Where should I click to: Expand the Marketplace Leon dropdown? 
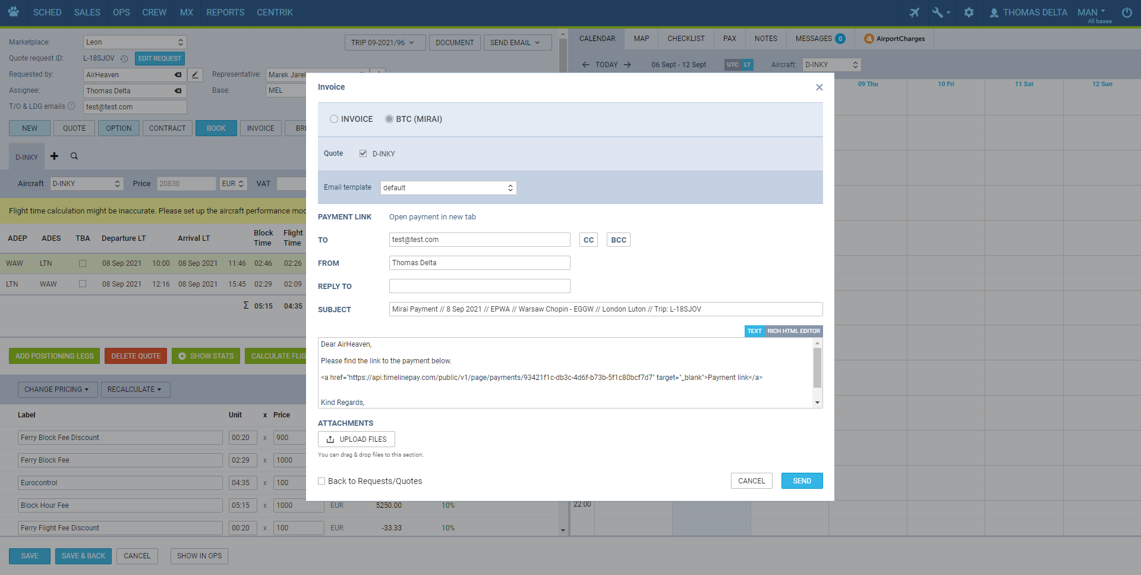coord(135,42)
